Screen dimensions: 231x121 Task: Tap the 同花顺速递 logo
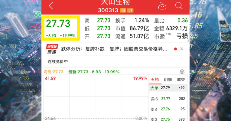click(52, 49)
